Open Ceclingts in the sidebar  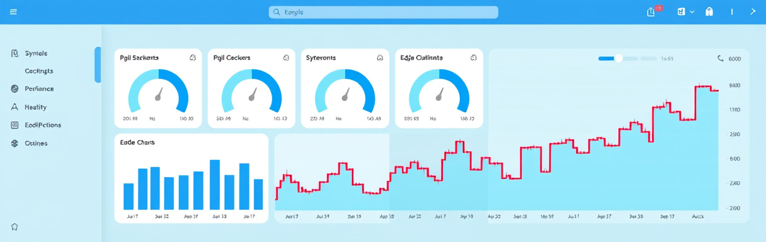[39, 71]
